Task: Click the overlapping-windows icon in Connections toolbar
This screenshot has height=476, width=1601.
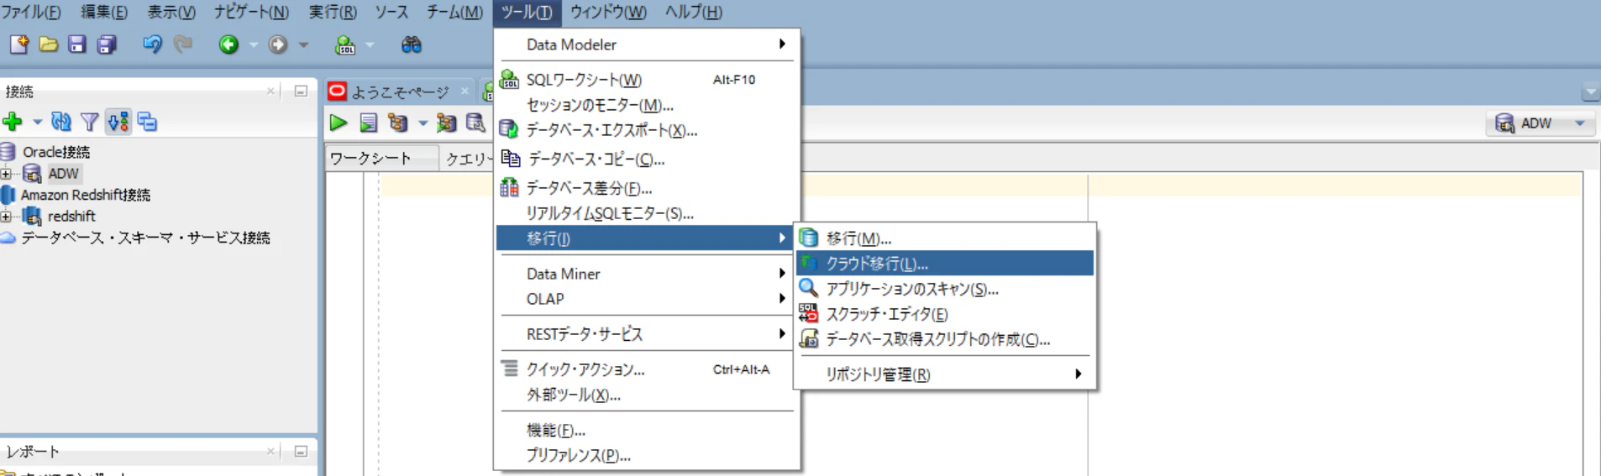Action: (147, 122)
